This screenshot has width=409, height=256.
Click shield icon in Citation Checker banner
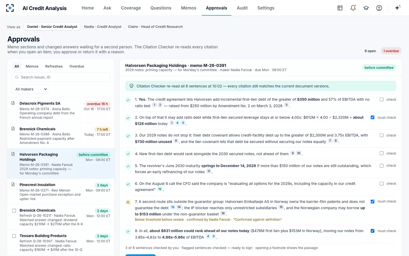(x=132, y=86)
